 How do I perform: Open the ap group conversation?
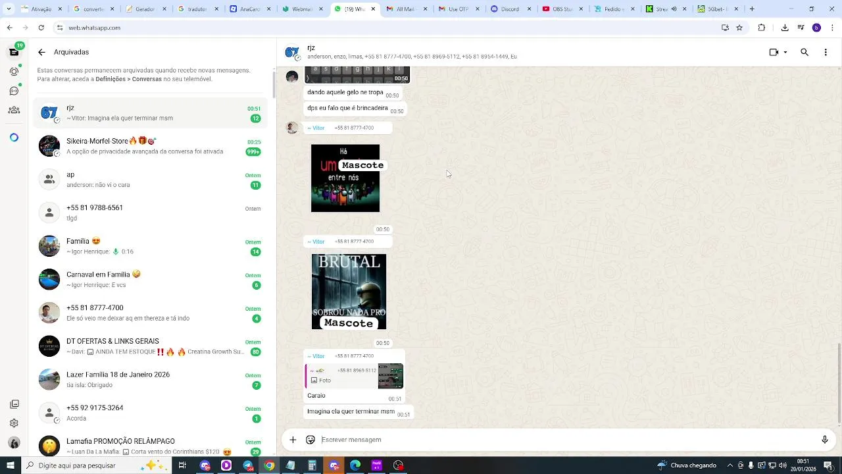[151, 180]
